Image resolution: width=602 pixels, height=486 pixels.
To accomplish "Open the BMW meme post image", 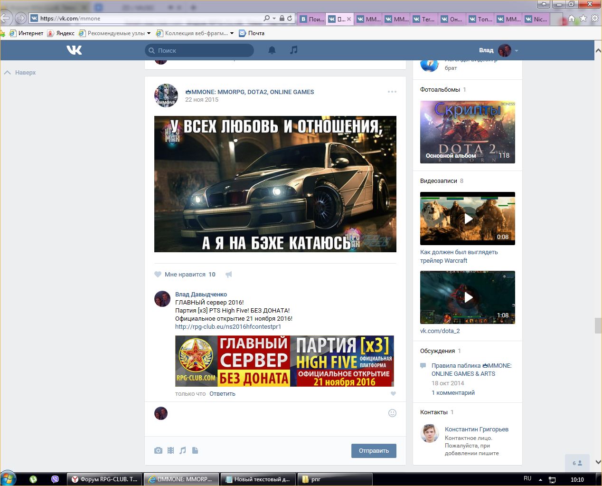I will (275, 184).
